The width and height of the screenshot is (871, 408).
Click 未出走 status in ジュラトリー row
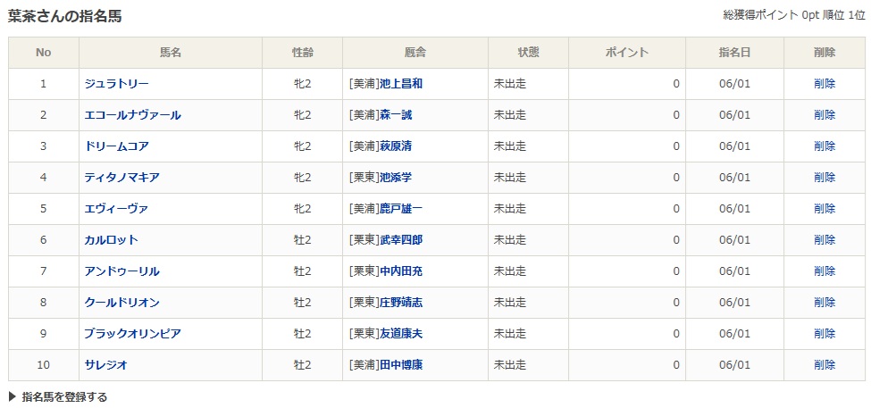click(510, 84)
